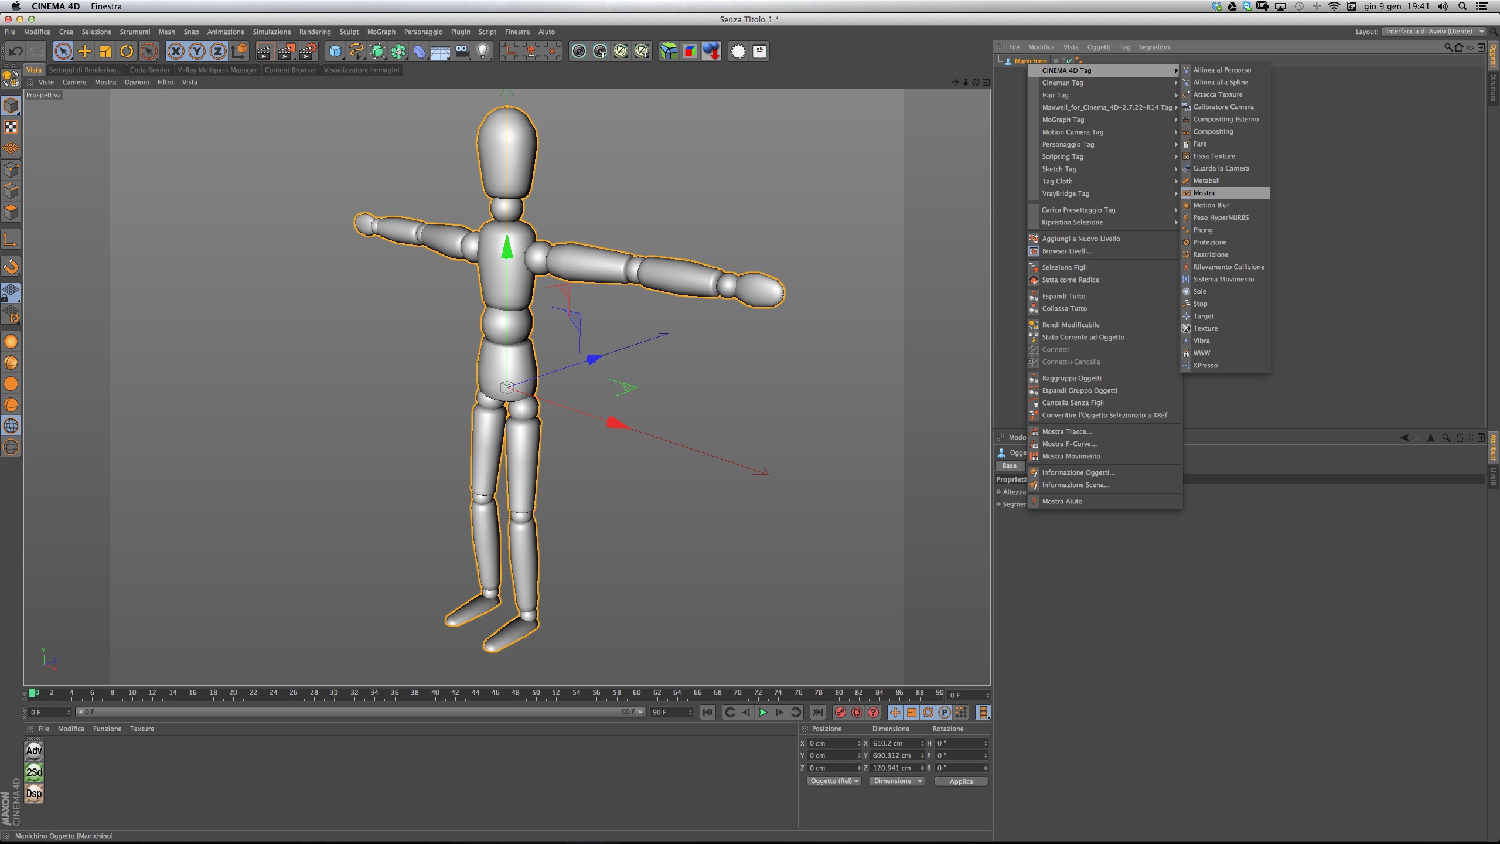The width and height of the screenshot is (1500, 844).
Task: Open the Dimensione dropdown below coordinates
Action: click(x=896, y=781)
